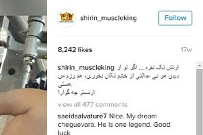
Task: Select the caption's last Persian line
Action: click(77, 92)
